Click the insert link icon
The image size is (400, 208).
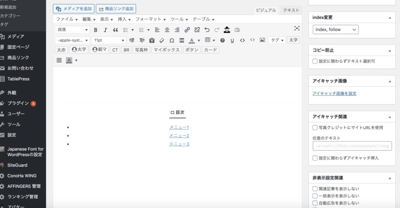pos(187,30)
